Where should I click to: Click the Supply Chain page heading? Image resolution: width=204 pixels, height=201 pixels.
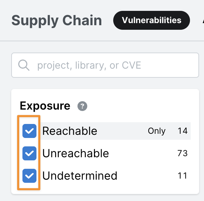[x=57, y=21]
